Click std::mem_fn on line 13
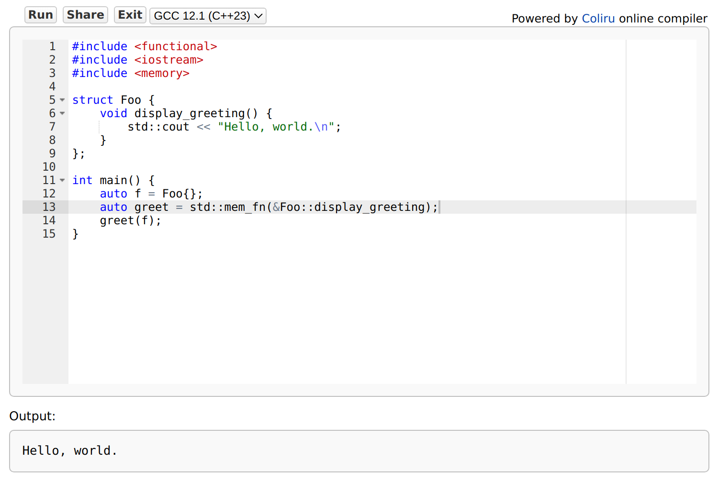The image size is (718, 481). point(228,207)
